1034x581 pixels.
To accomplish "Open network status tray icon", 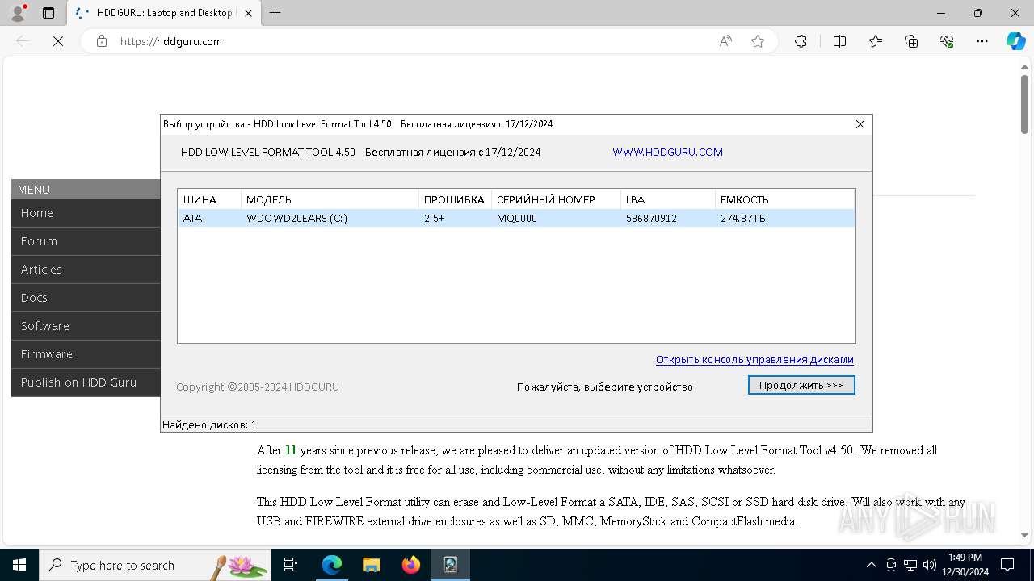I will pyautogui.click(x=910, y=565).
